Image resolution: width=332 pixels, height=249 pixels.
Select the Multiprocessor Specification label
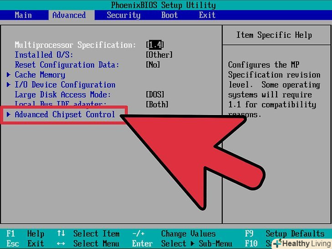pos(75,45)
